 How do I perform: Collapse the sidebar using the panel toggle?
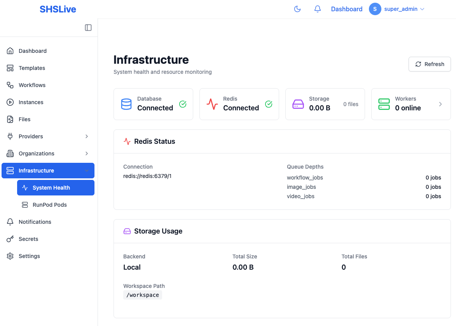88,28
